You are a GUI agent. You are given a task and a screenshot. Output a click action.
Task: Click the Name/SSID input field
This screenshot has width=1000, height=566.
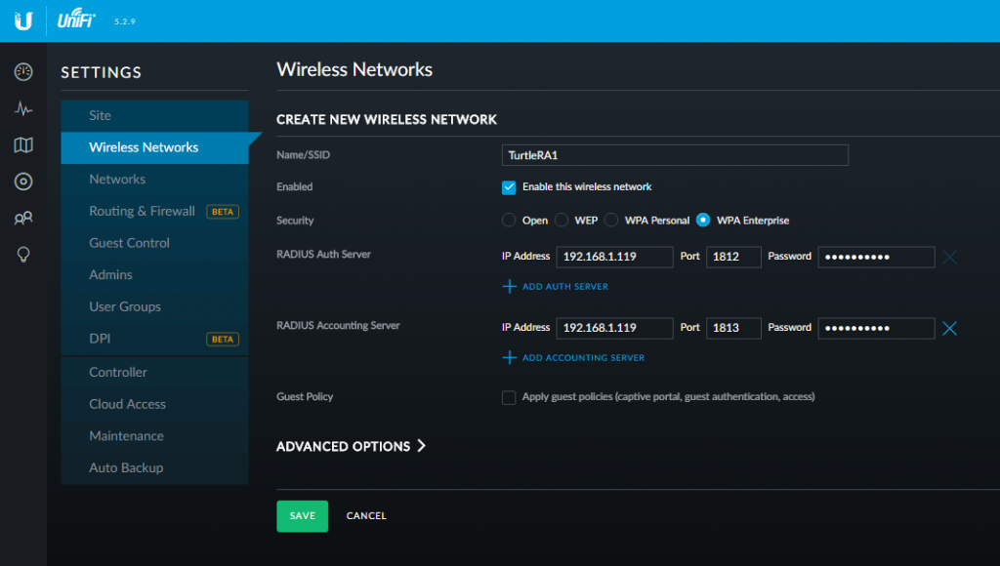tap(674, 154)
